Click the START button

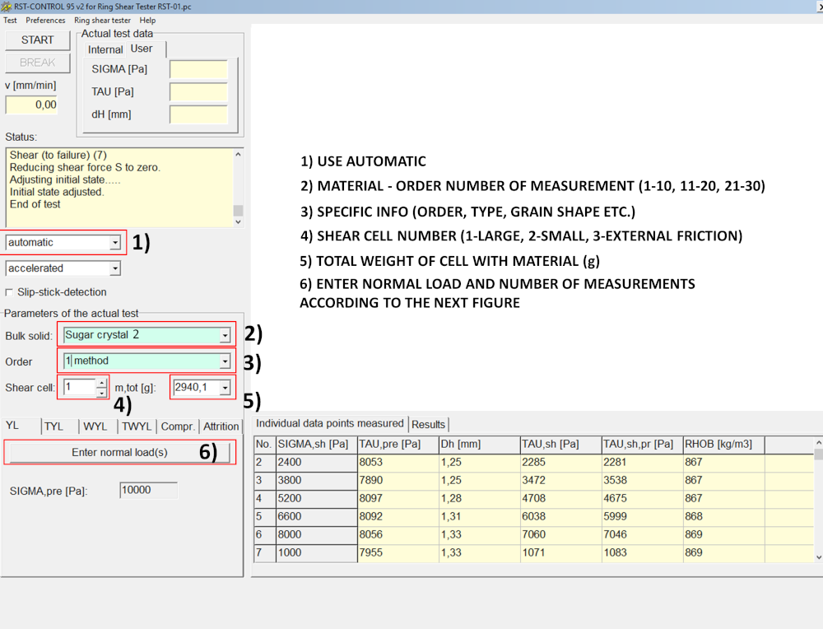(x=37, y=40)
